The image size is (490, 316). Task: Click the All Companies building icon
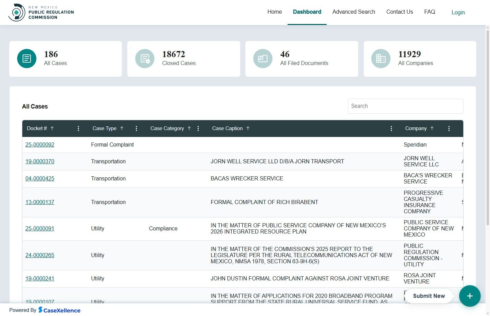[x=381, y=59]
